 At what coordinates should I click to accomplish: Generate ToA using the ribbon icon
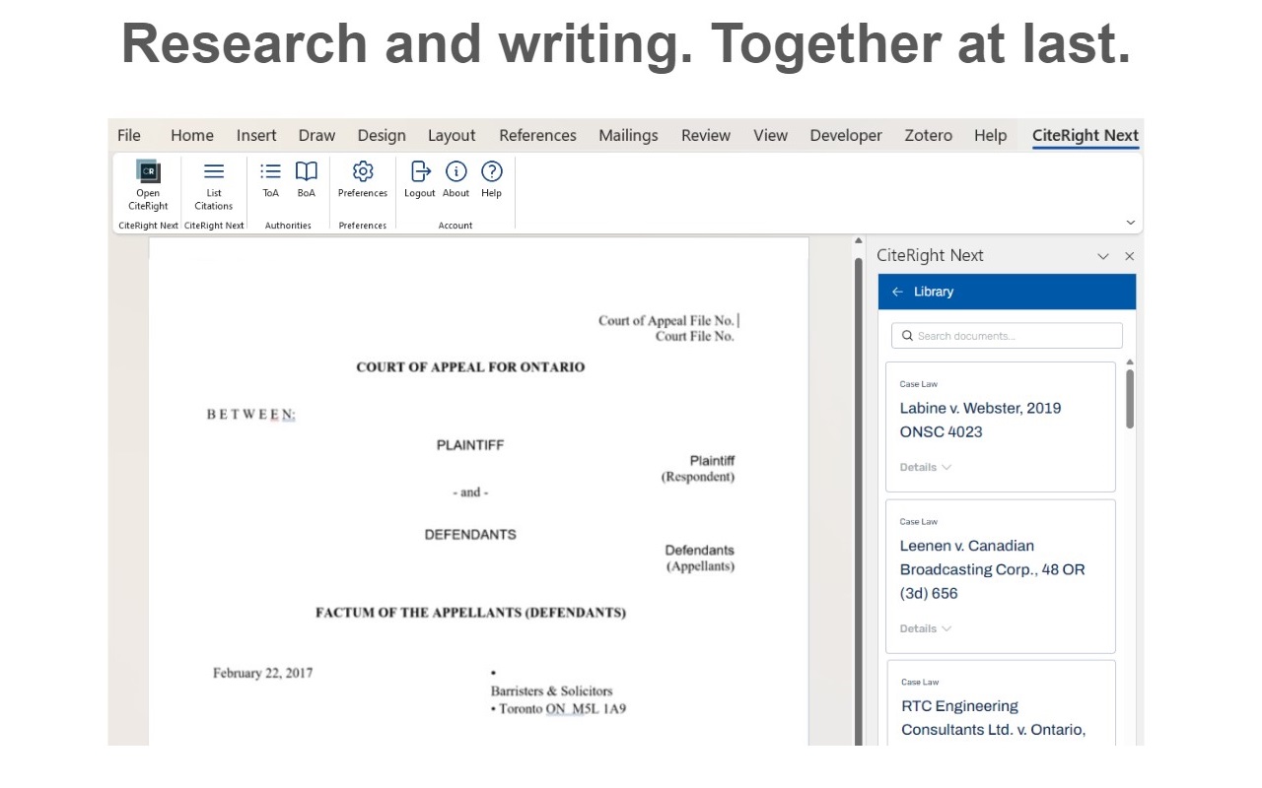point(271,171)
